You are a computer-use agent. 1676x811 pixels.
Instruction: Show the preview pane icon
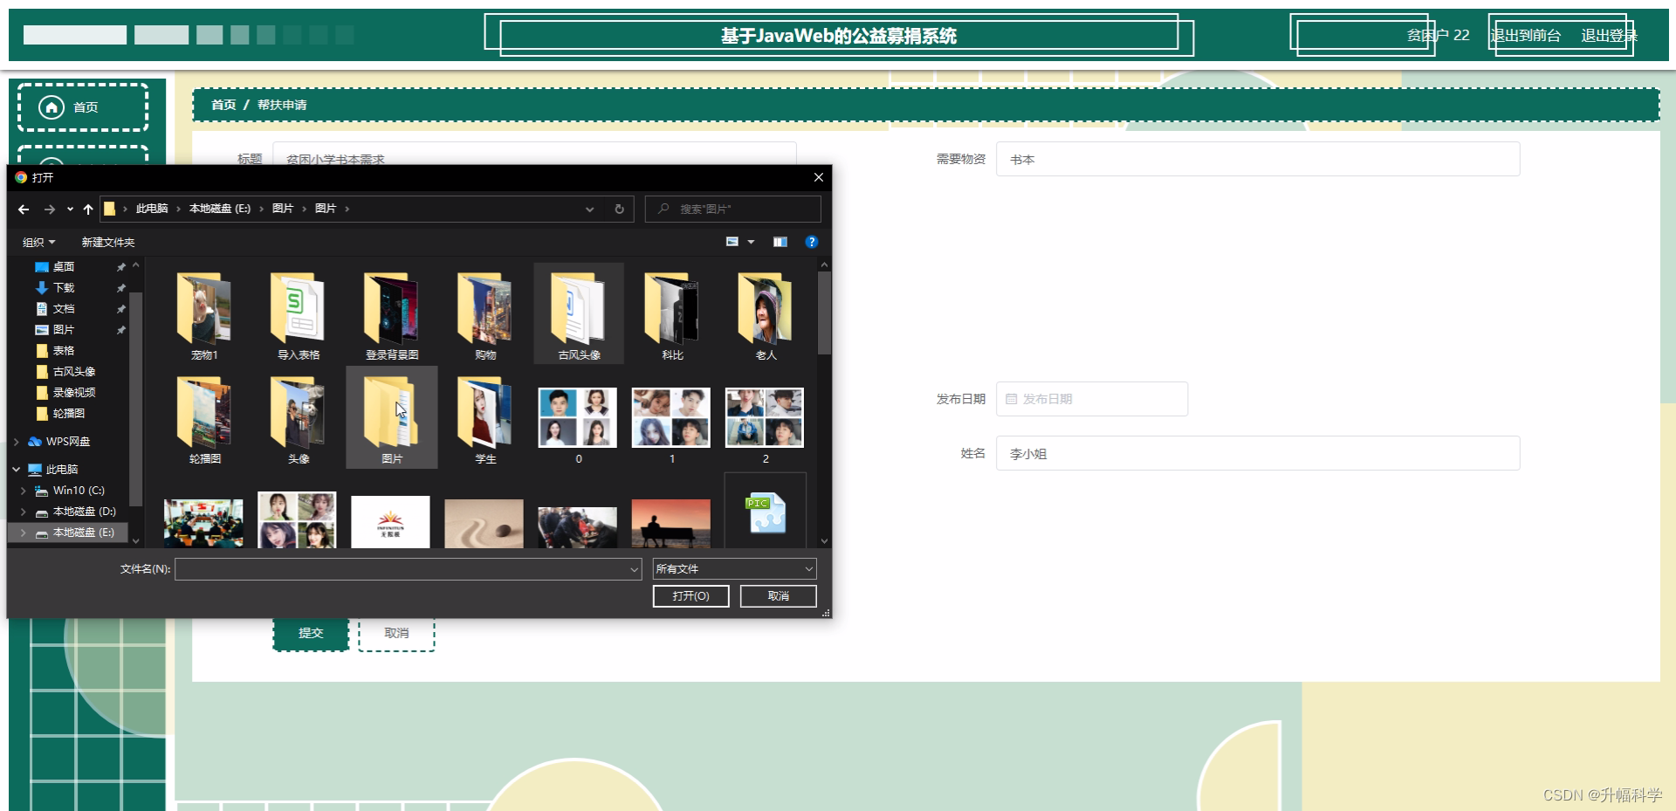(780, 242)
